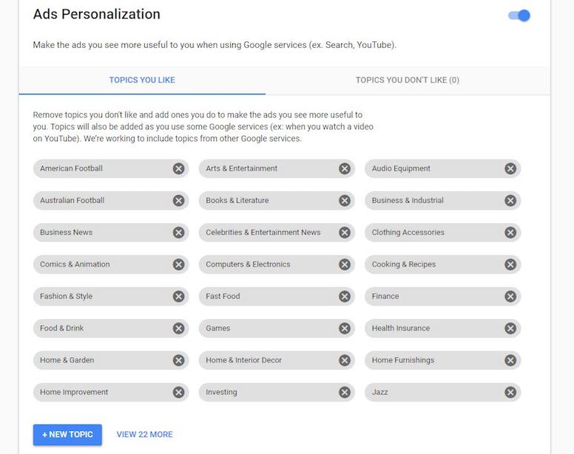
Task: Remove the Cooking & Recipes topic
Action: point(510,264)
